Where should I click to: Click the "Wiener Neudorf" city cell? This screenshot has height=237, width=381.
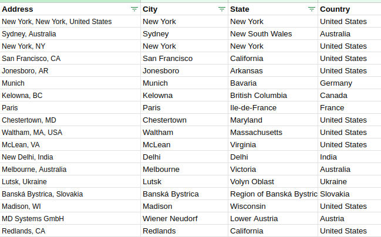pos(170,219)
